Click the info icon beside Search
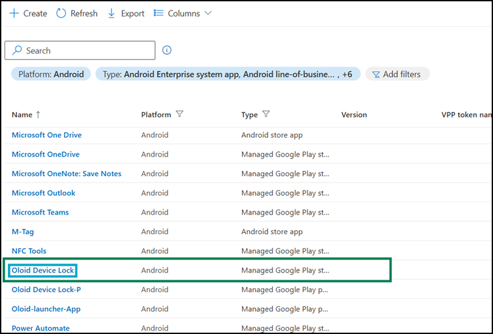Screen dimensions: 493x334 [x=167, y=50]
